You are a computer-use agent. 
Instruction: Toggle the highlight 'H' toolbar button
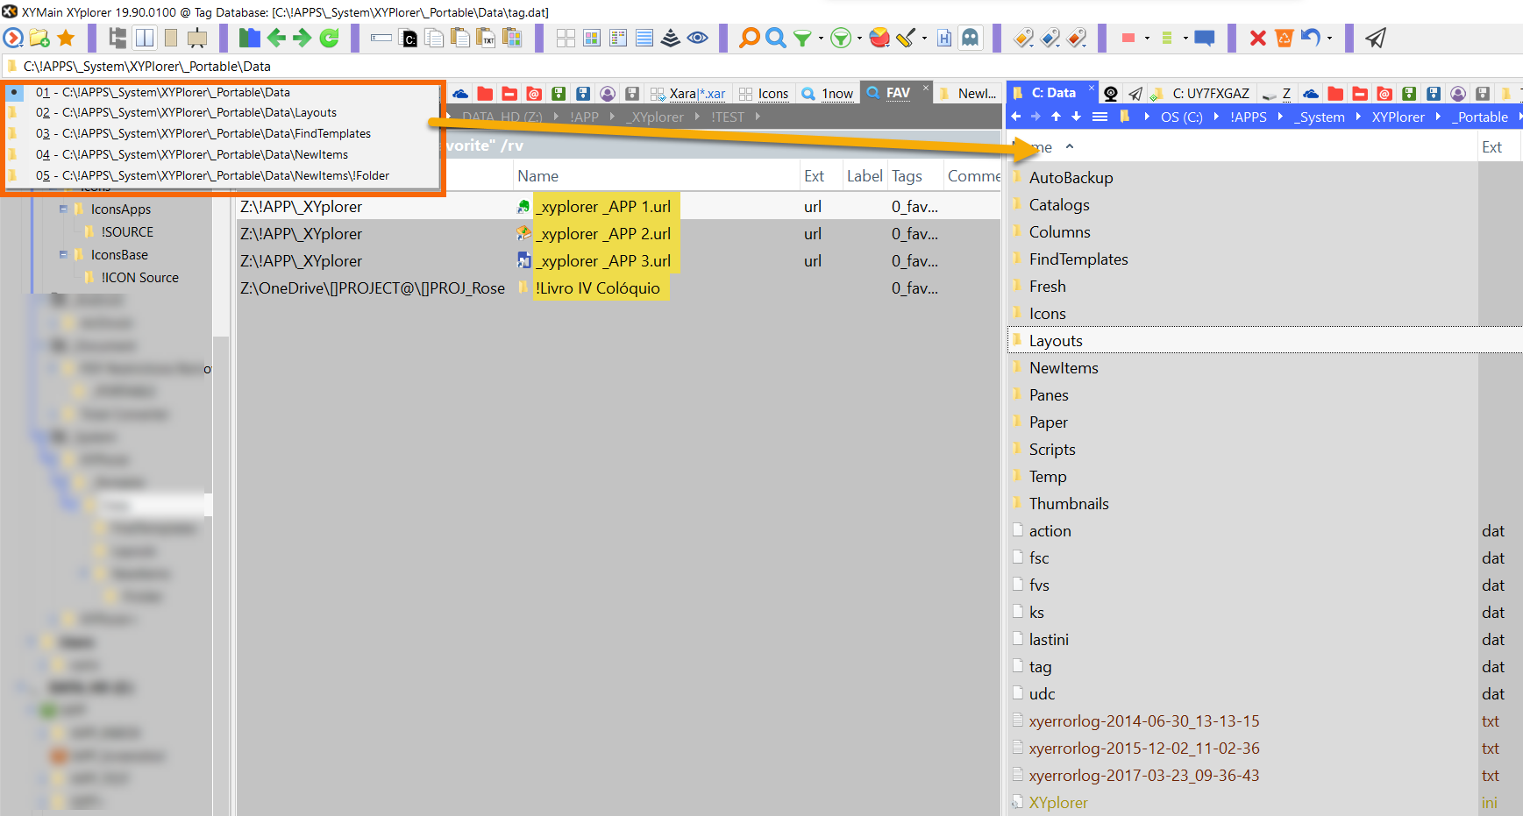click(x=944, y=38)
